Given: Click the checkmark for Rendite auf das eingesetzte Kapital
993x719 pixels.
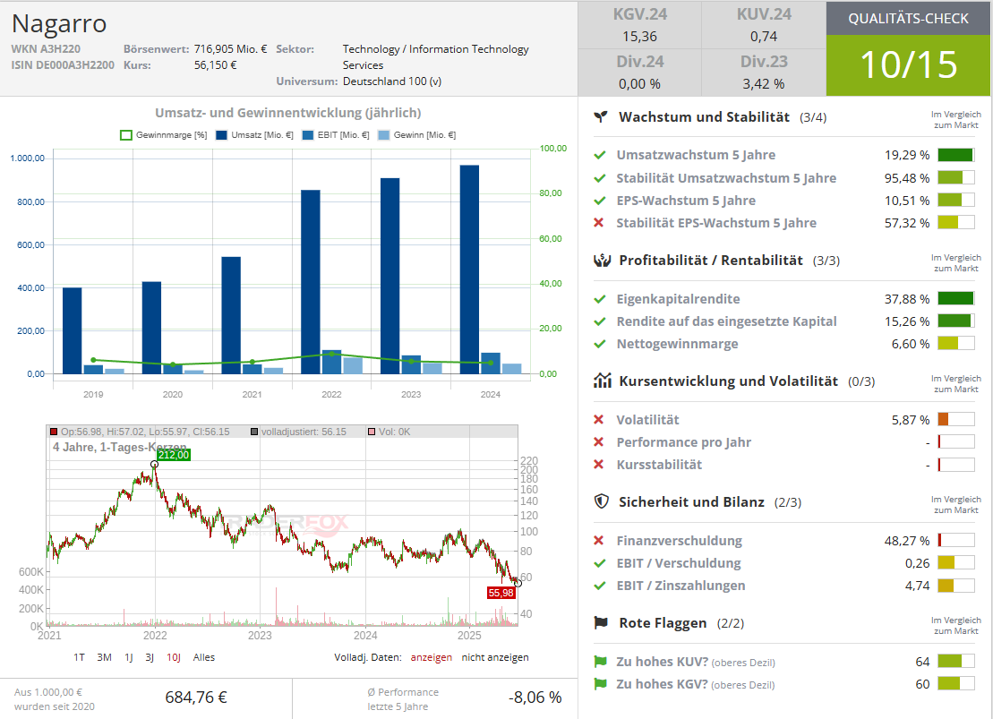Looking at the screenshot, I should click(x=599, y=321).
